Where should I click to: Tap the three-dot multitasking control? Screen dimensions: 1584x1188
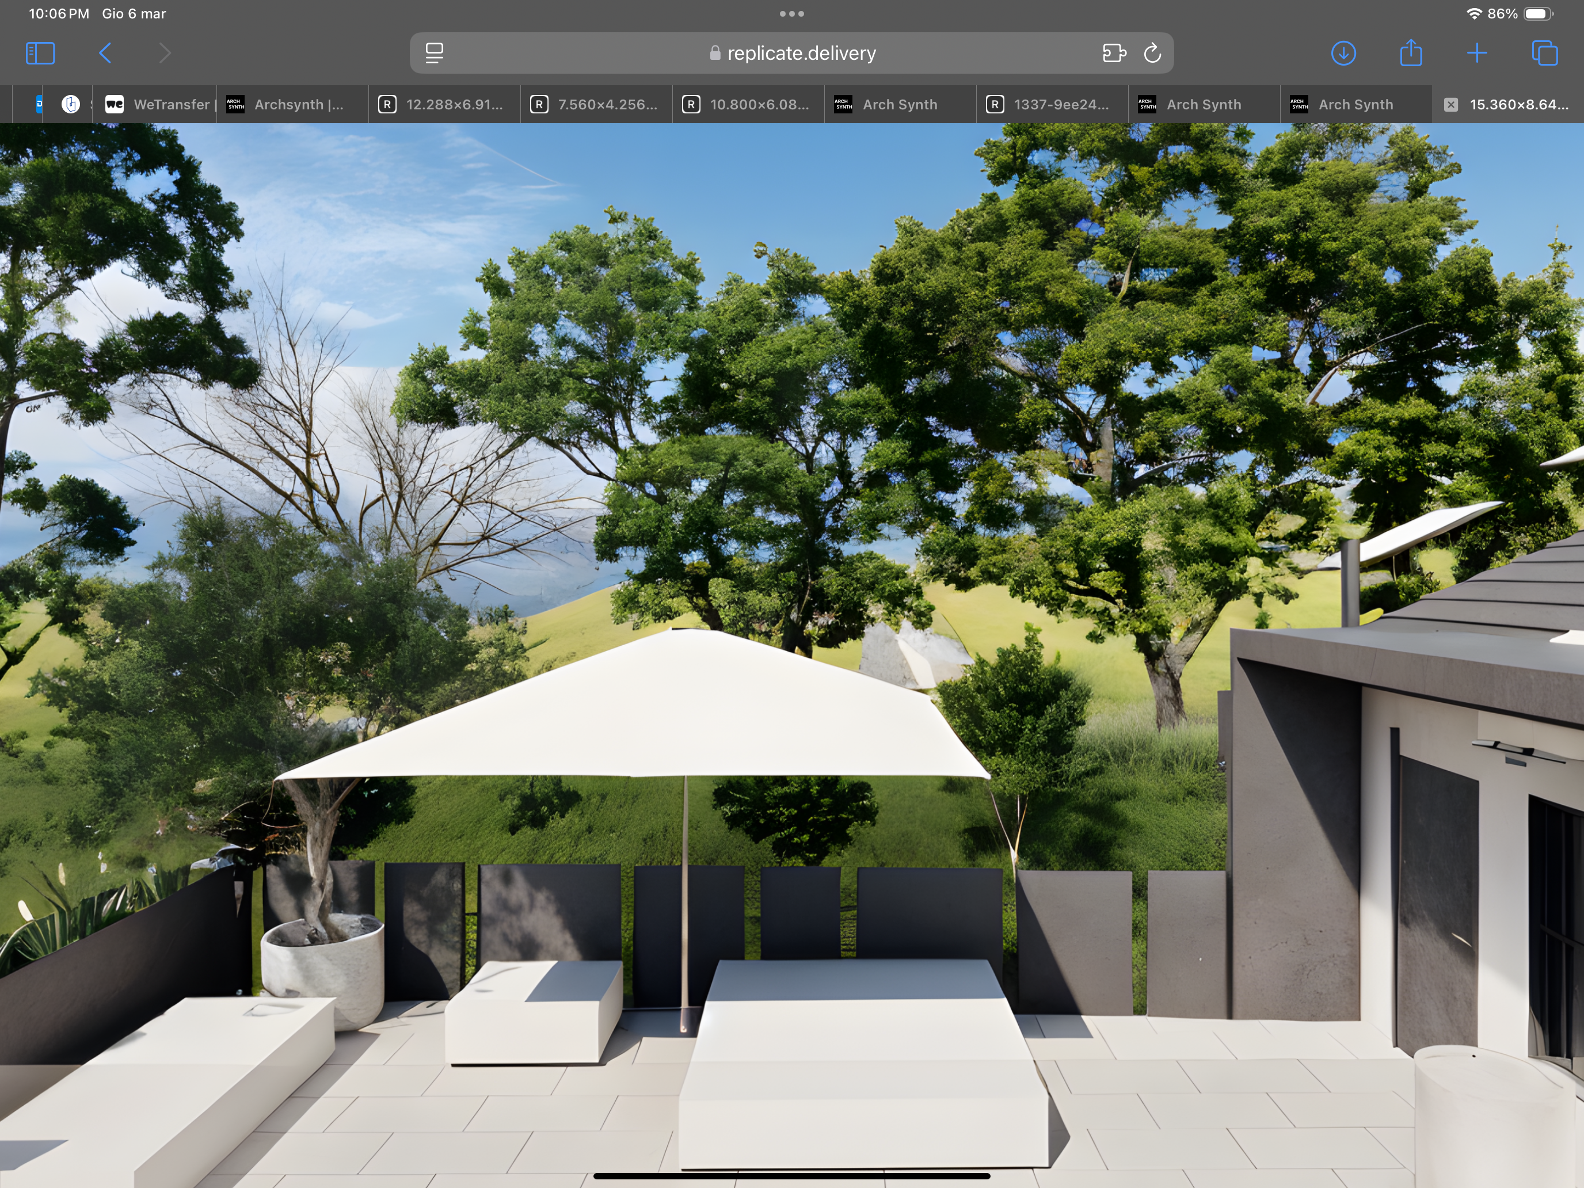pyautogui.click(x=791, y=14)
